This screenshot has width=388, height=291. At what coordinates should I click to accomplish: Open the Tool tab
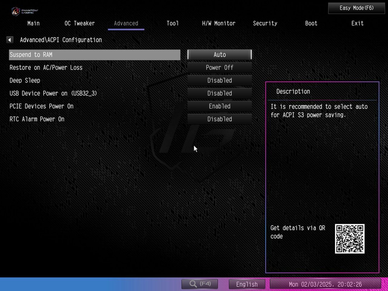tap(172, 23)
